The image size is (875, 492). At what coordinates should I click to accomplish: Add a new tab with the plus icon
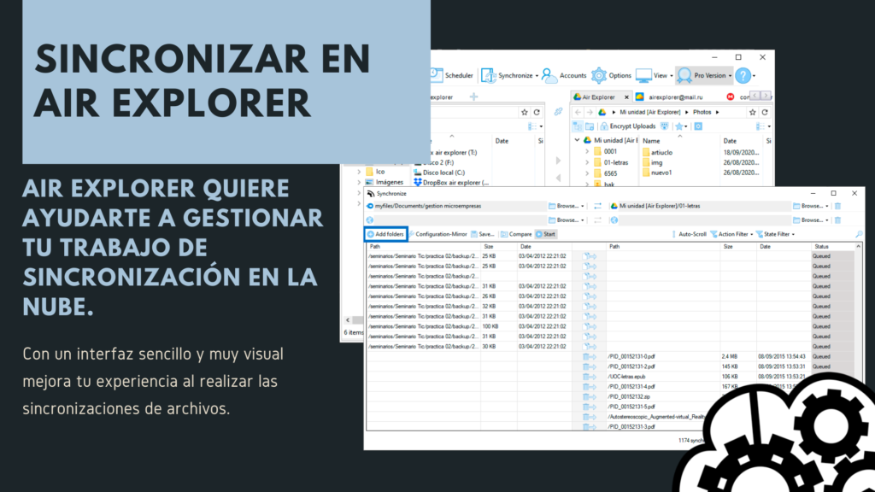[473, 97]
